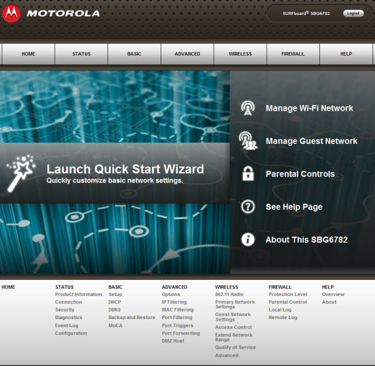
Task: Click the info icon for About SBG6782
Action: pyautogui.click(x=248, y=240)
